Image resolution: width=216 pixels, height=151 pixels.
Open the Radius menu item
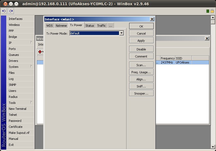20,96
